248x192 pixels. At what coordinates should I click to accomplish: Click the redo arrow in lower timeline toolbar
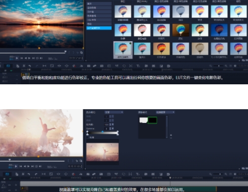tap(36, 174)
